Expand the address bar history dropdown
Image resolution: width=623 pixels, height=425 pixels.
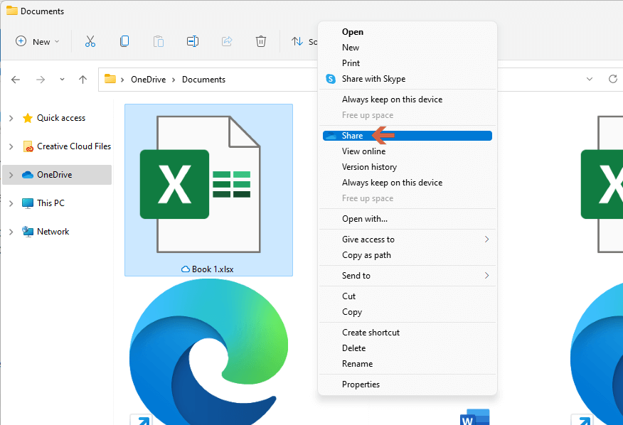590,79
